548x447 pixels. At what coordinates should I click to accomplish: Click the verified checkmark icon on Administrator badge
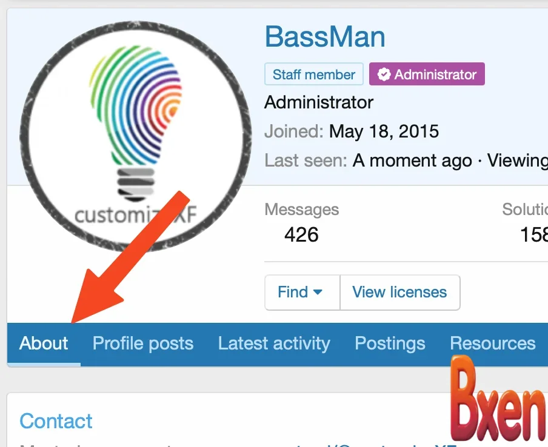coord(384,74)
